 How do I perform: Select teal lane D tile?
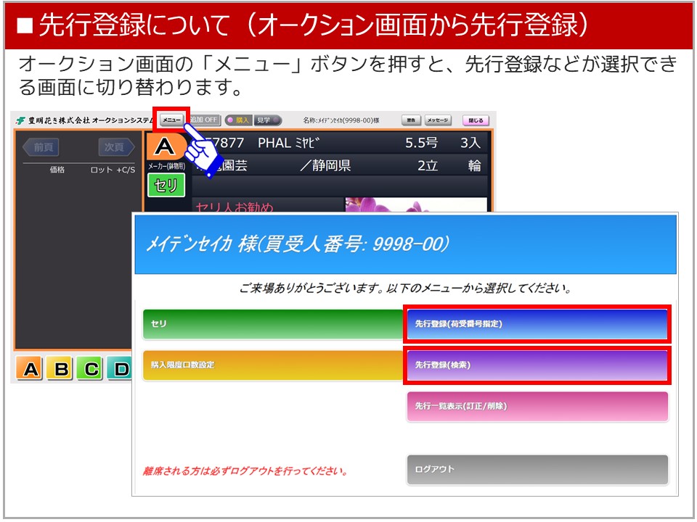point(121,370)
